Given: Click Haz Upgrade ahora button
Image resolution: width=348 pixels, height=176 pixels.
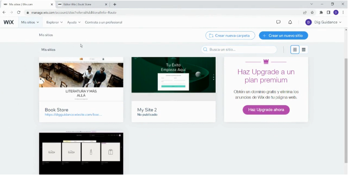Looking at the screenshot, I should (266, 110).
